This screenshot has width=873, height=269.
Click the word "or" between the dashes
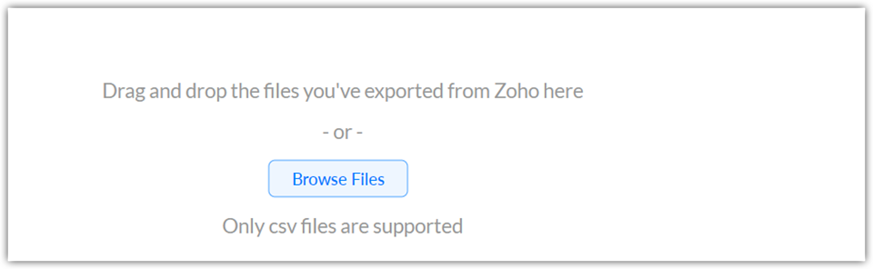[x=342, y=133]
